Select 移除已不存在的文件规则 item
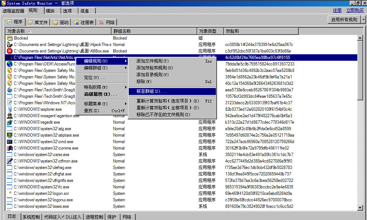 172,115
